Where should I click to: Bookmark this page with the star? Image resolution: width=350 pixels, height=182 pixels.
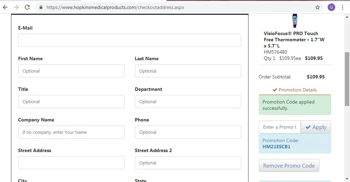point(317,7)
